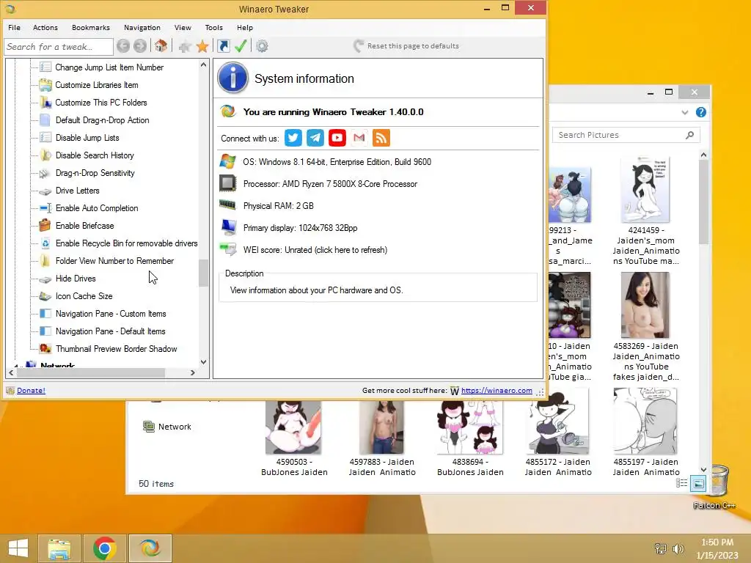Image resolution: width=751 pixels, height=563 pixels.
Task: Open the Windows Start button
Action: pos(18,548)
